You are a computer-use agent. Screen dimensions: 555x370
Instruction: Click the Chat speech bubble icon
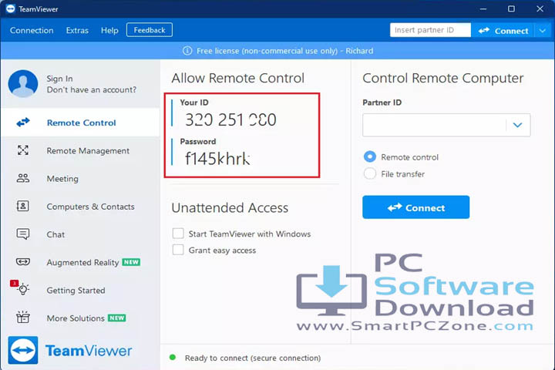click(23, 234)
